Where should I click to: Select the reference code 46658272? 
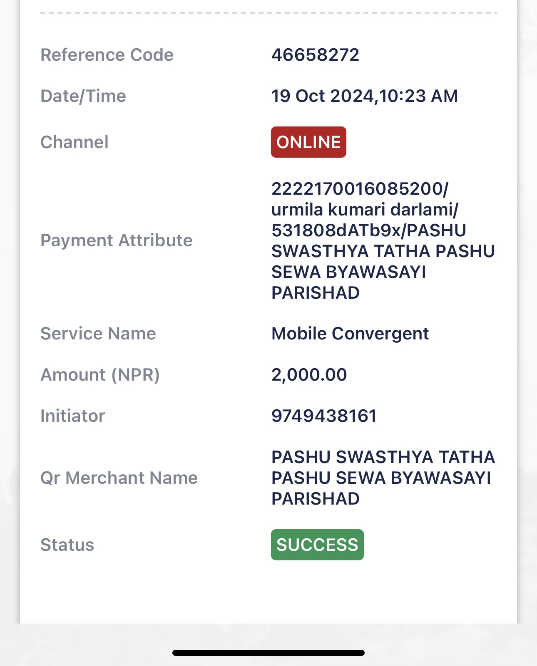pos(315,55)
